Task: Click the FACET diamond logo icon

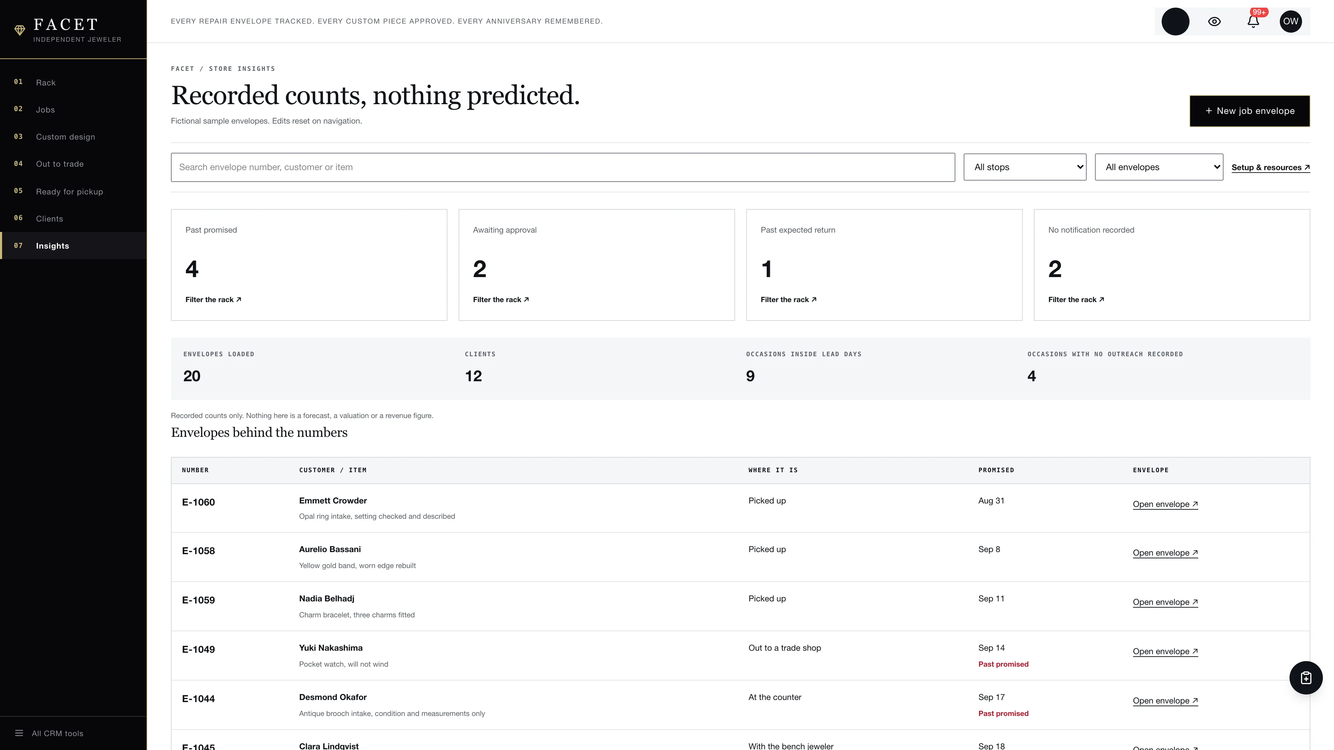Action: [x=20, y=30]
